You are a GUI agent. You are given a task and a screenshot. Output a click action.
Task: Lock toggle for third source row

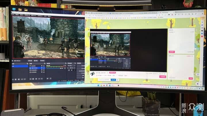click(x=44, y=70)
